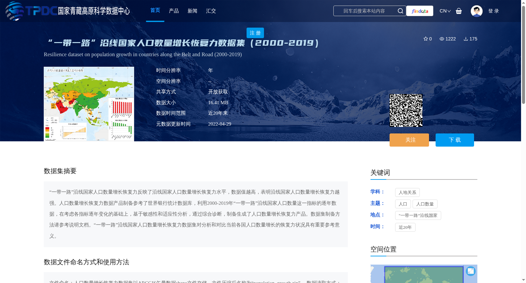
Task: Click the user avatar icon
Action: tap(476, 11)
